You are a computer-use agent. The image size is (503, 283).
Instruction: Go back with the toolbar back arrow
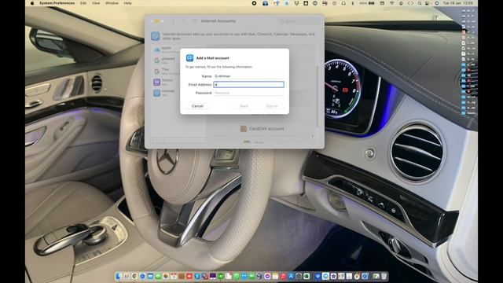tap(174, 21)
